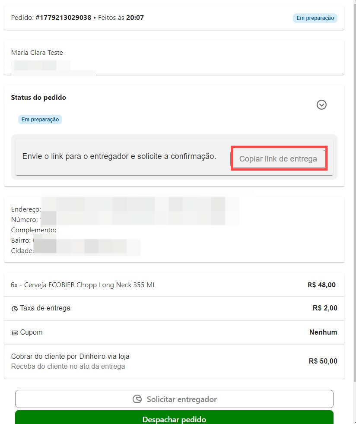Screen dimensions: 356x424
Task: Click Copiar link de entrega button
Action: tap(278, 158)
